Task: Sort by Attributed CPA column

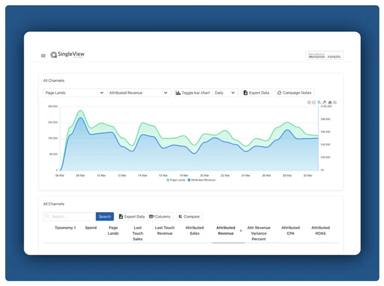Action: tap(290, 231)
